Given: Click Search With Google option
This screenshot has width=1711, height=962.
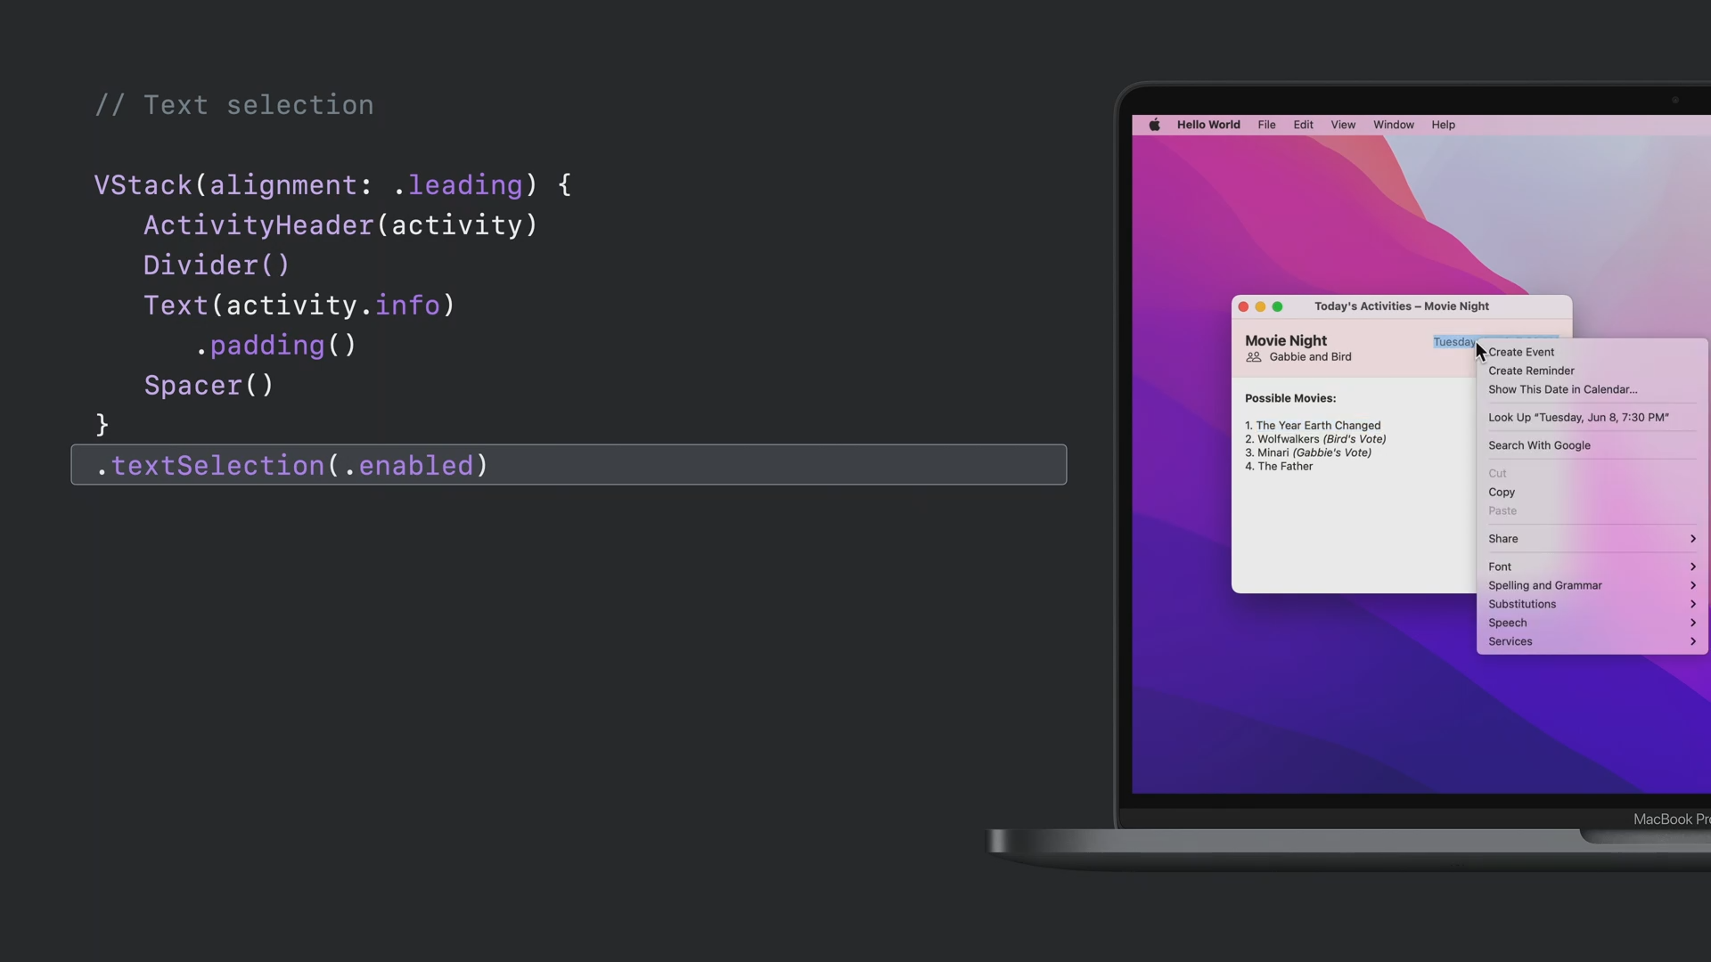Looking at the screenshot, I should click(1539, 445).
